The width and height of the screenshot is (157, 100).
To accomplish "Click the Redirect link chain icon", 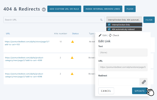I will coord(144,82).
